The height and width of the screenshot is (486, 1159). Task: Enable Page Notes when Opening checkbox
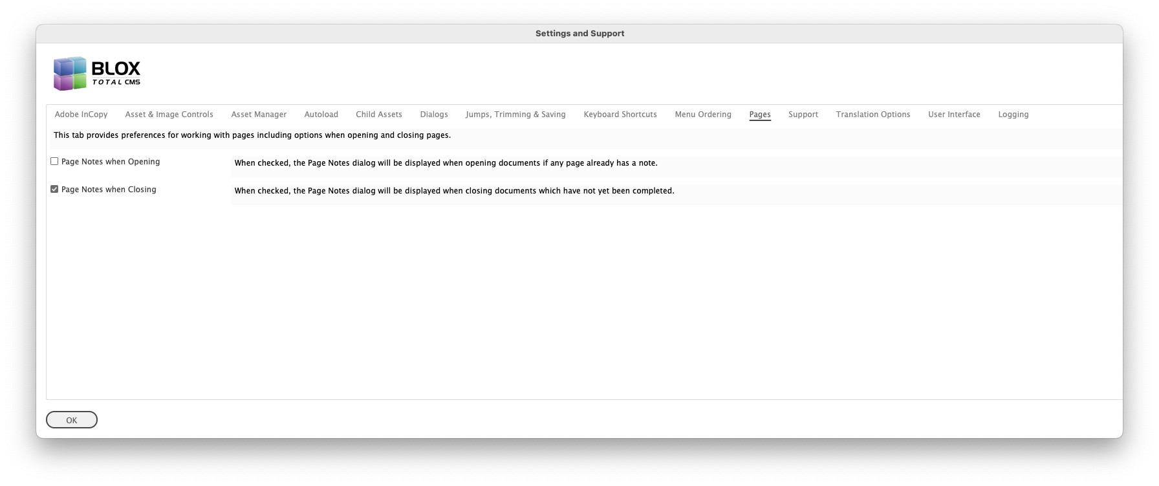pyautogui.click(x=54, y=162)
